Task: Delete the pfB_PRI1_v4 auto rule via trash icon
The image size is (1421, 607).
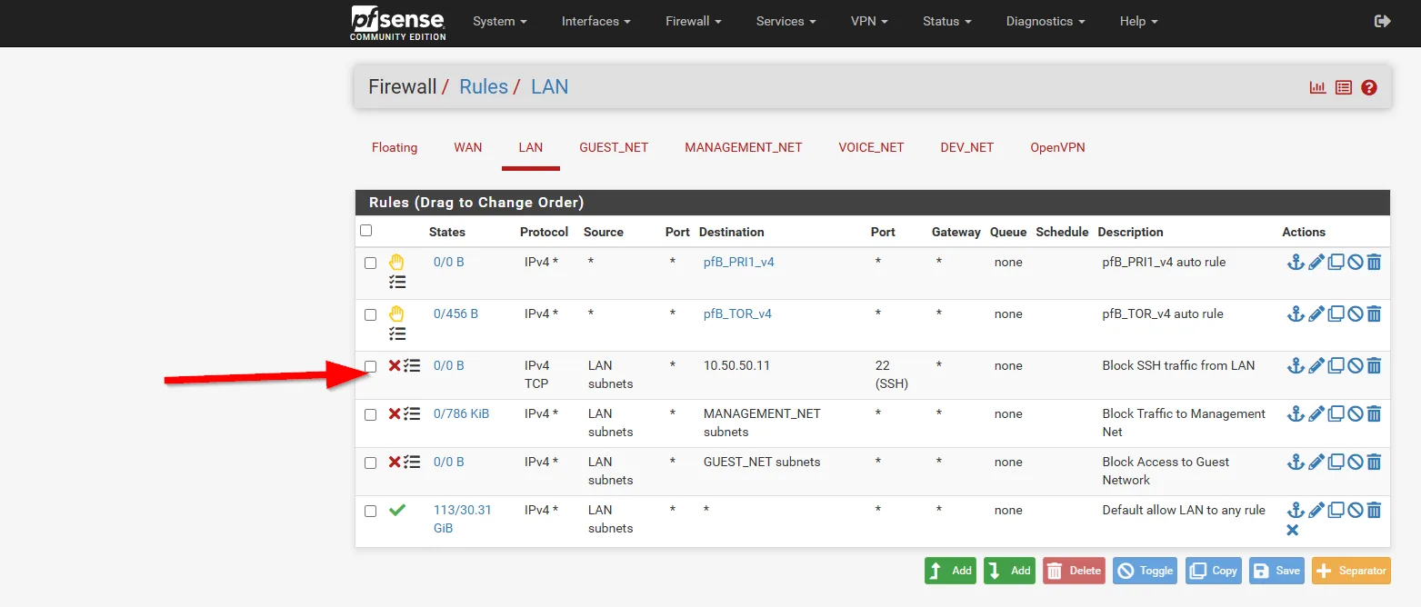Action: 1374,263
